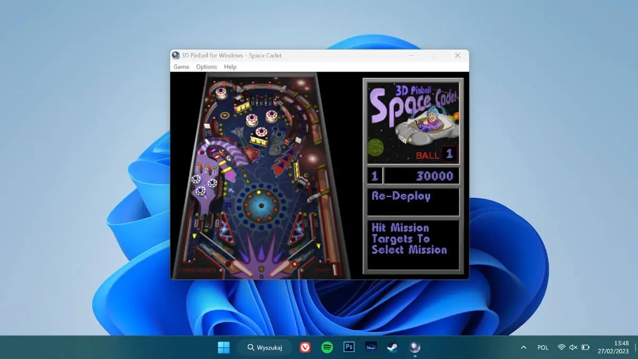This screenshot has height=359, width=638.
Task: Open the Game menu
Action: click(x=181, y=66)
